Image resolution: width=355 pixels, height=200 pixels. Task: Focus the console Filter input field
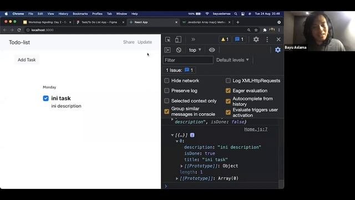188,60
